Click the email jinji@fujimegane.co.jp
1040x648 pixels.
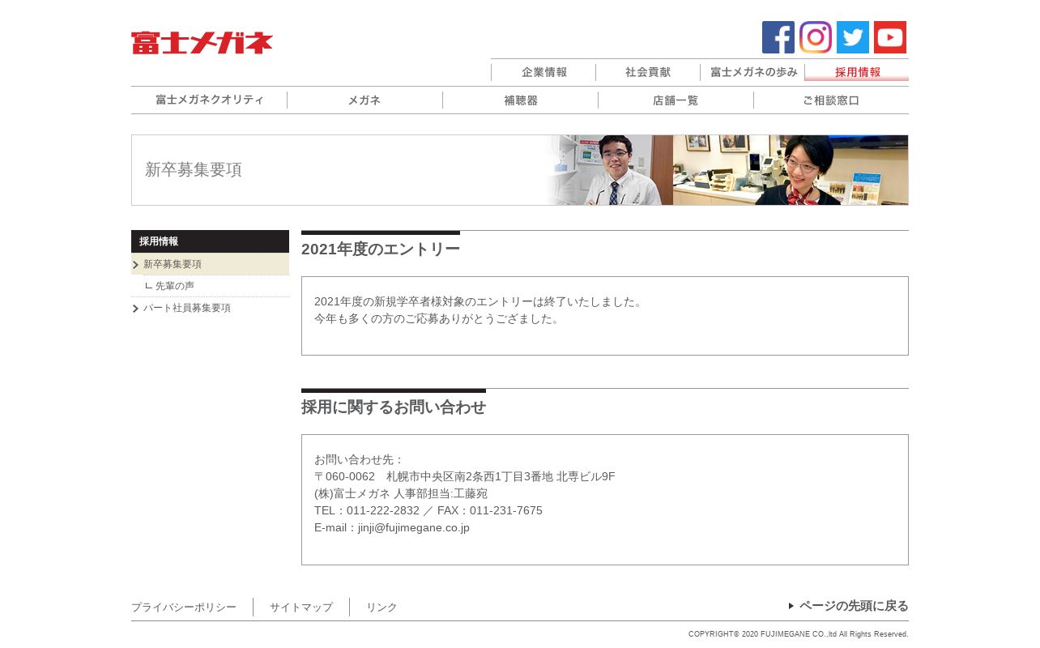[414, 527]
